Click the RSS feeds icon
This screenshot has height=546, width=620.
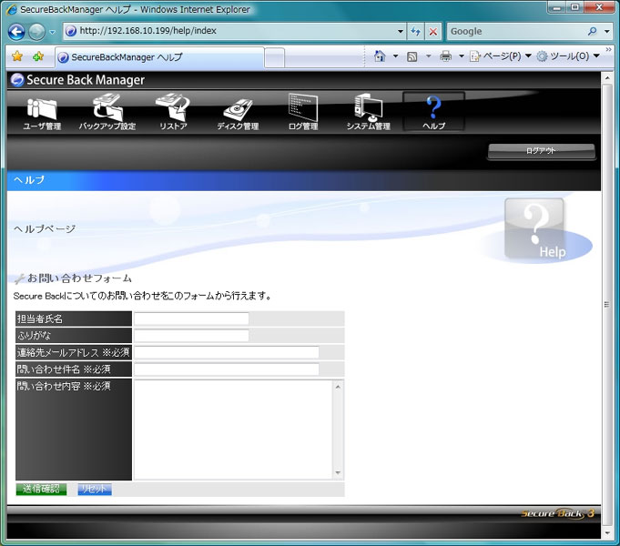(412, 56)
